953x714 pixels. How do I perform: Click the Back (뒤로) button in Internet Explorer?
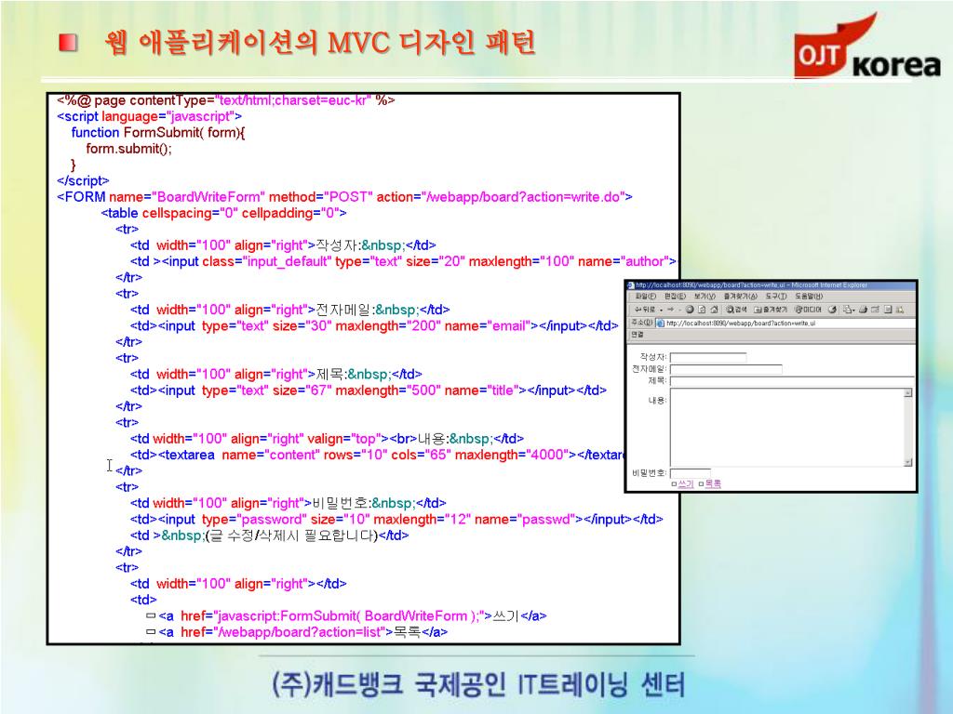click(646, 309)
